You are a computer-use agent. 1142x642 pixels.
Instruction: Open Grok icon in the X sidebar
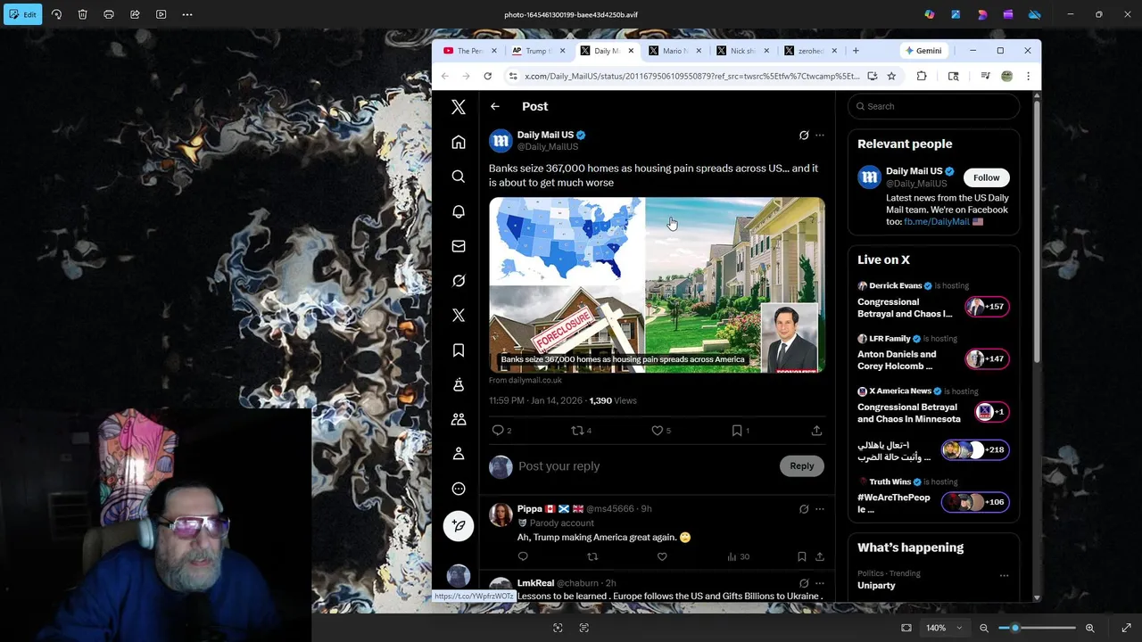[x=459, y=281]
